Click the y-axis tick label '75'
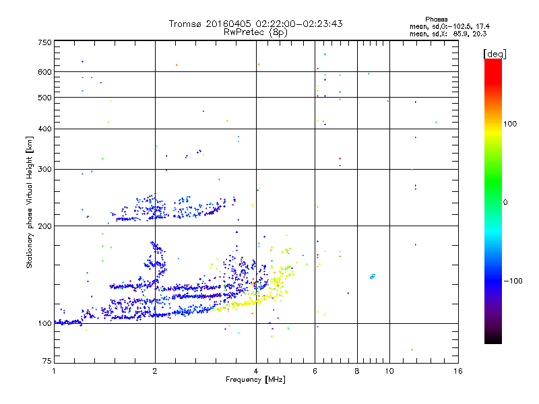539x404 pixels. [x=46, y=361]
